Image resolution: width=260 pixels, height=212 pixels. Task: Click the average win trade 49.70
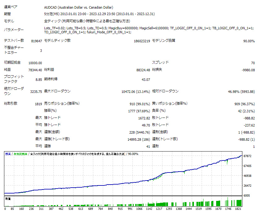[x=146, y=126]
